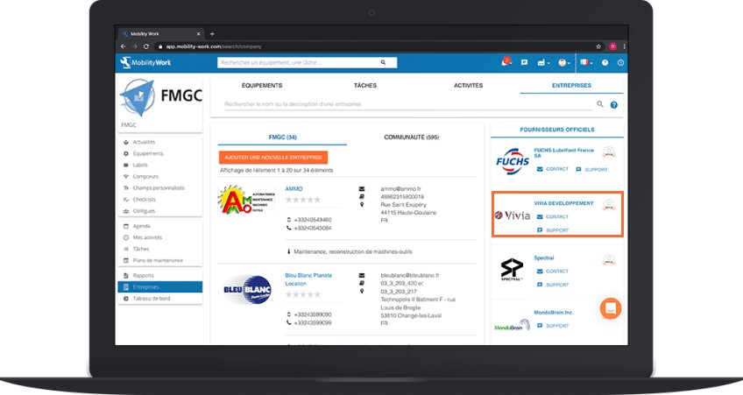Click FUCHS Lubrifiant France SA name
Viewport: 743px width, 395px height.
pyautogui.click(x=564, y=152)
